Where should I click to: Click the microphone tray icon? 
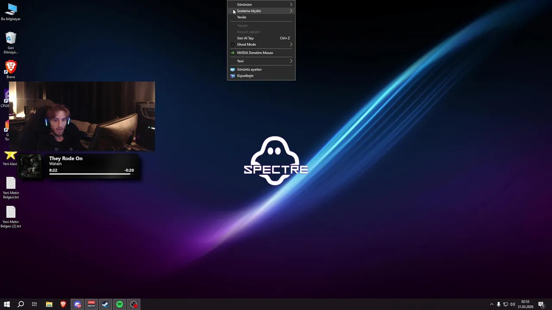(499, 304)
